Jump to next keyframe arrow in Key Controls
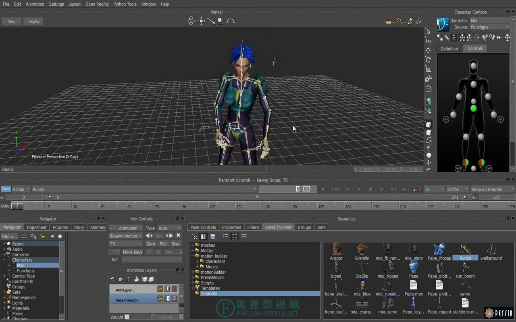The width and height of the screenshot is (516, 322). coord(170,235)
